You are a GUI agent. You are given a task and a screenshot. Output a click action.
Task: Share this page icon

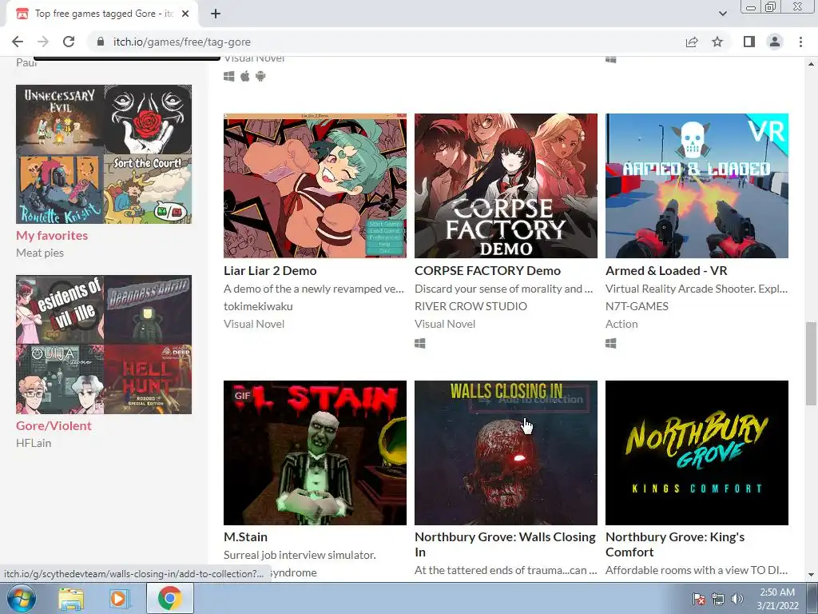click(x=692, y=42)
